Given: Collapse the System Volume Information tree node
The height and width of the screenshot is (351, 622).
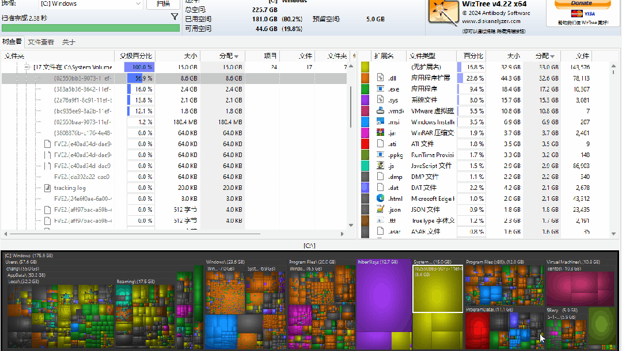Looking at the screenshot, I should (x=26, y=67).
